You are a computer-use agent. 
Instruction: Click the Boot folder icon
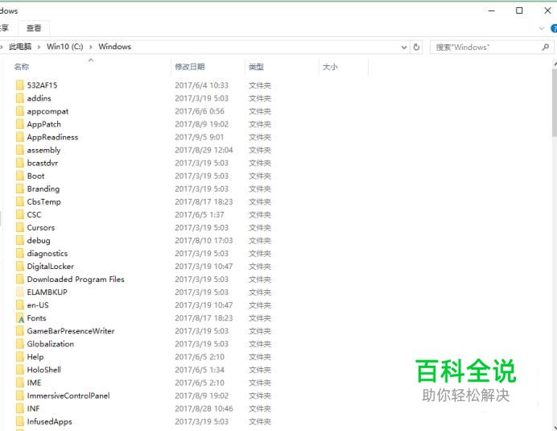click(x=20, y=176)
